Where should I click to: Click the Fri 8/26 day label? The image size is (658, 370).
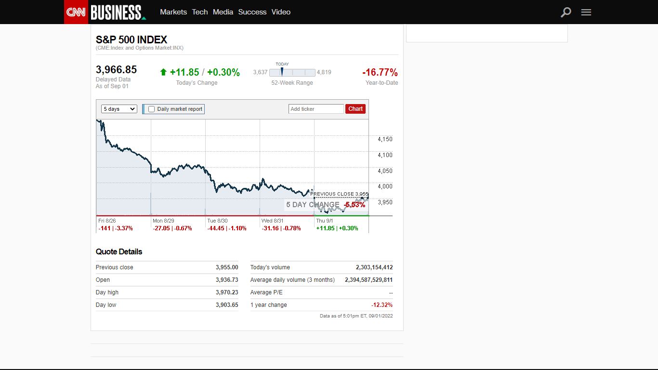[107, 221]
